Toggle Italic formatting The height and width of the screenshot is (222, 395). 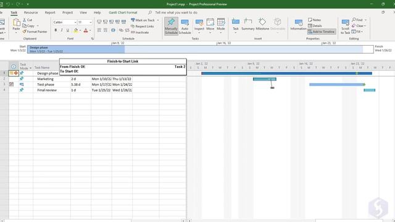click(x=62, y=30)
